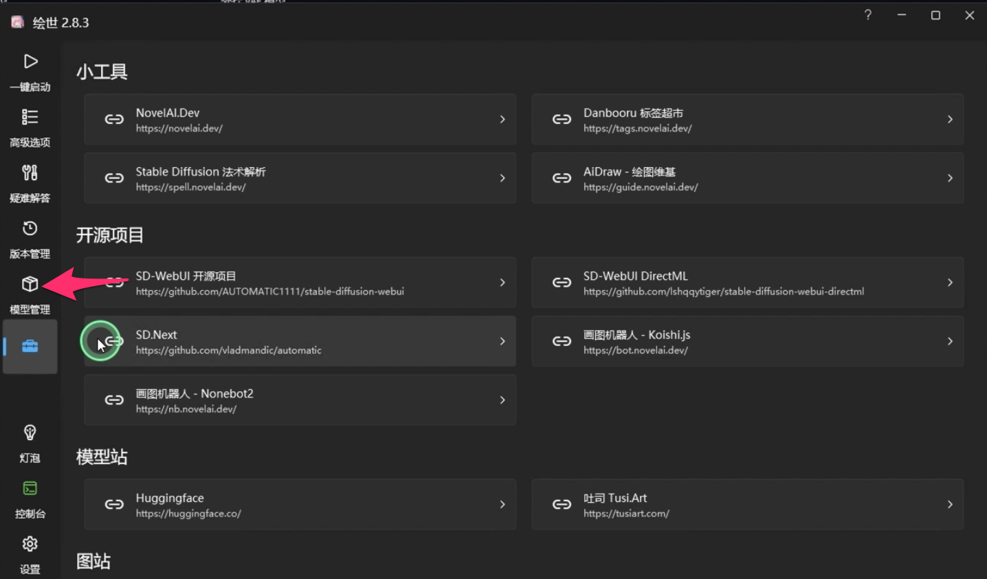Click the lshqqytiger directml github URL text

[724, 292]
